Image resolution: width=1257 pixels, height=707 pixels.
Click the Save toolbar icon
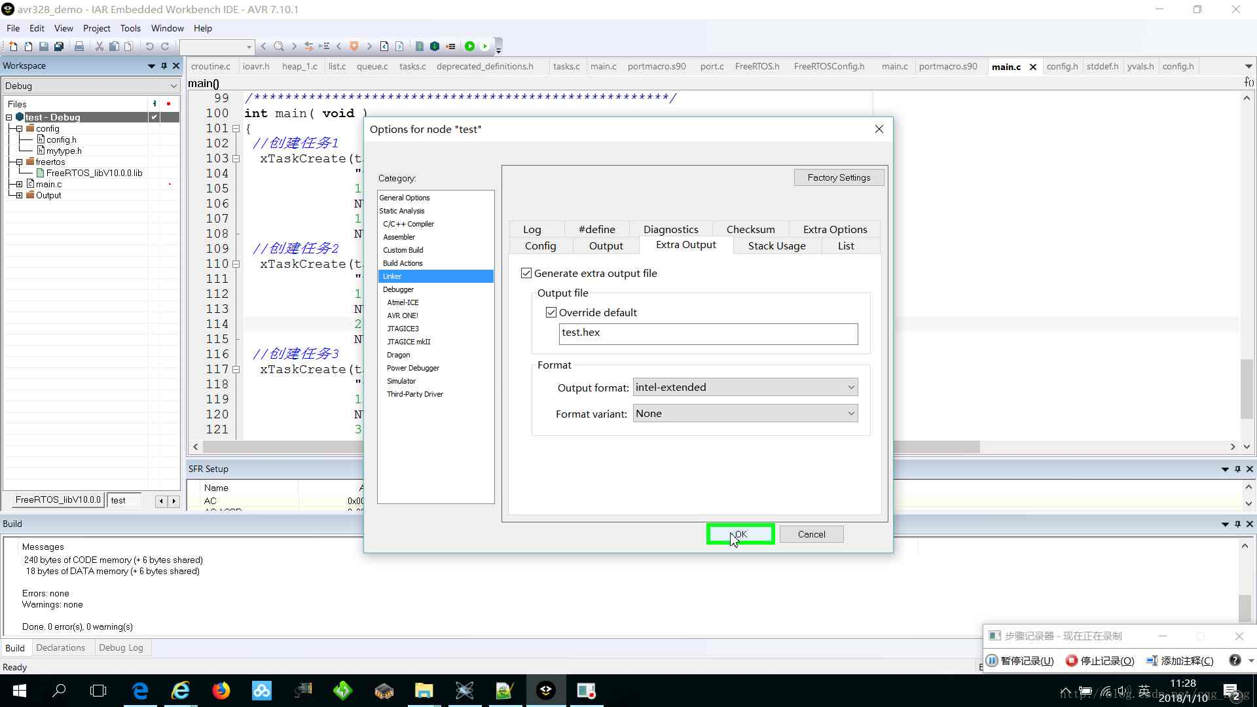tap(43, 46)
